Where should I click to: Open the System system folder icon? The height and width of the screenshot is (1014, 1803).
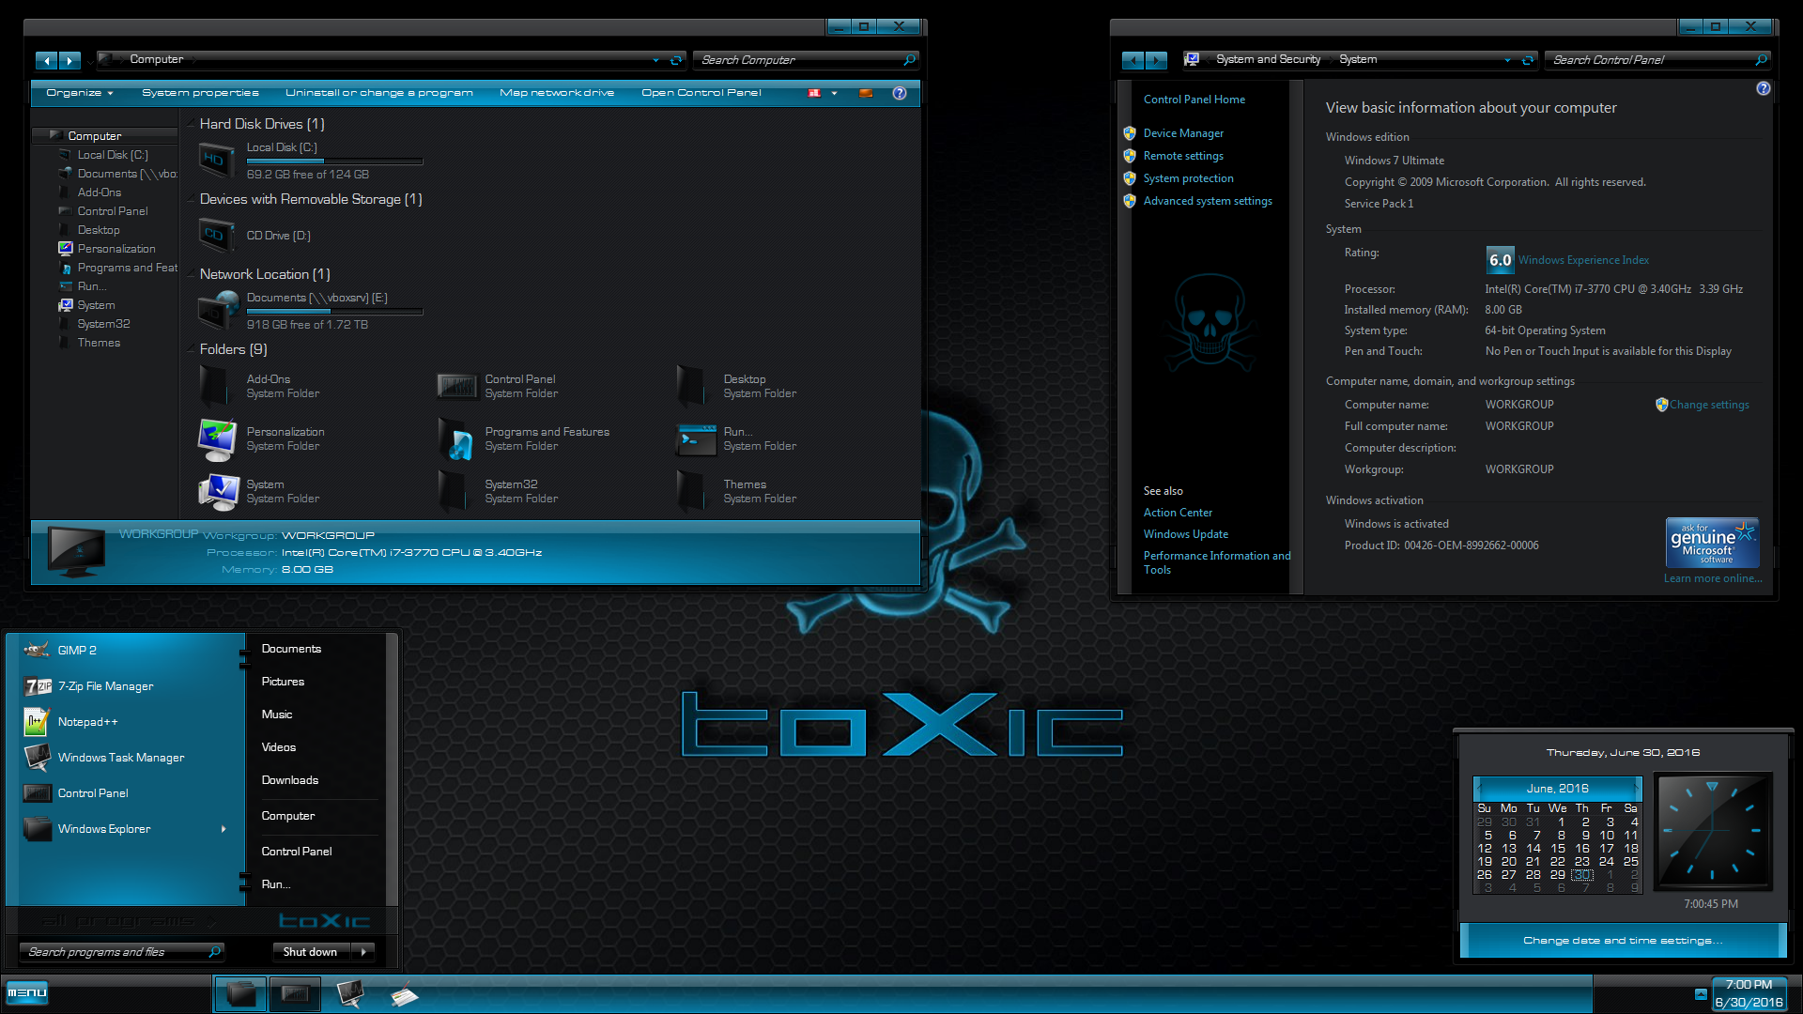(218, 492)
